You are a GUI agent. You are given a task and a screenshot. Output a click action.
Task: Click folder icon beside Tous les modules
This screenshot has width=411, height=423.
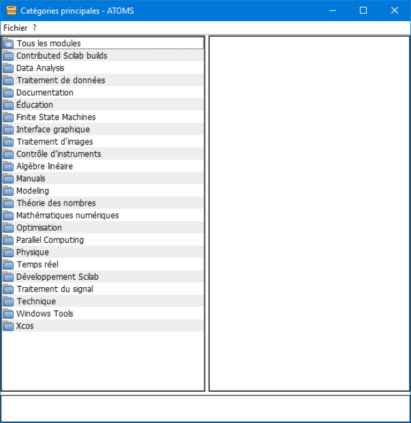(x=9, y=43)
